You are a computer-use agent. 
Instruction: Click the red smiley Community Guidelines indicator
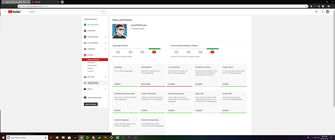[212, 52]
